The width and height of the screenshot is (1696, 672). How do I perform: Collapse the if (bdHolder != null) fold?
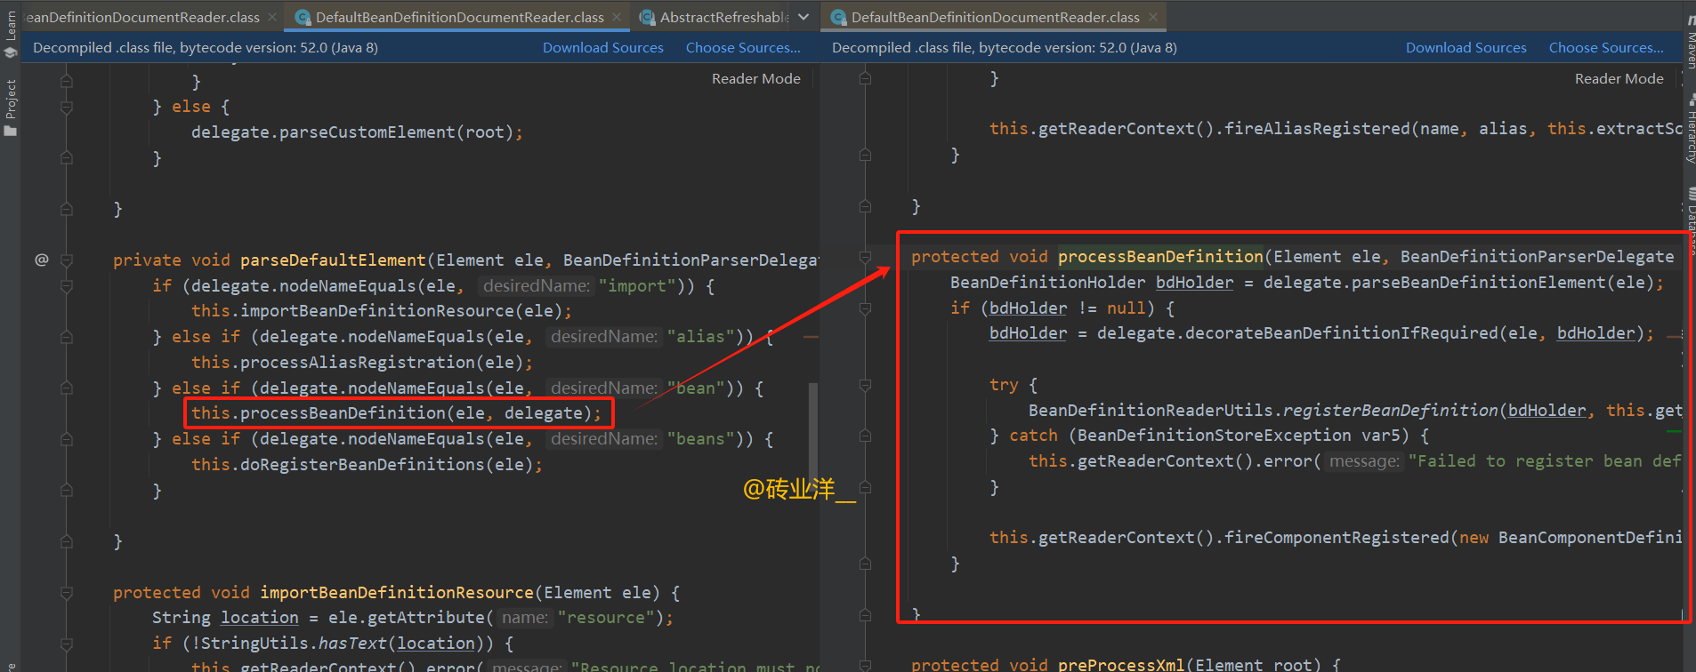[x=865, y=308]
